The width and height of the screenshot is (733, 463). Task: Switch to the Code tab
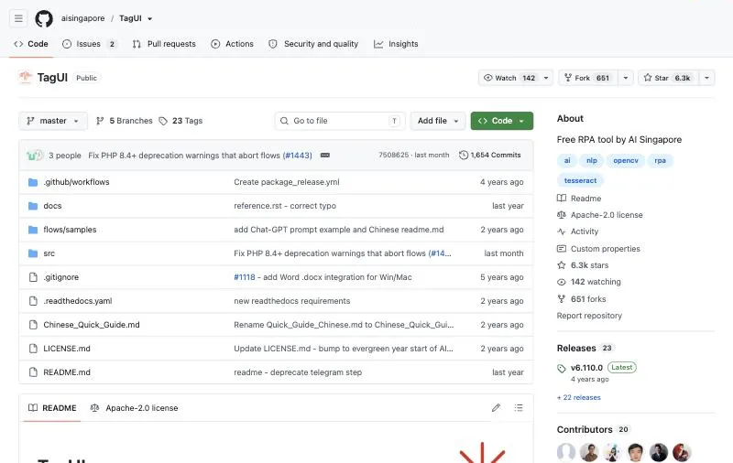(x=31, y=44)
